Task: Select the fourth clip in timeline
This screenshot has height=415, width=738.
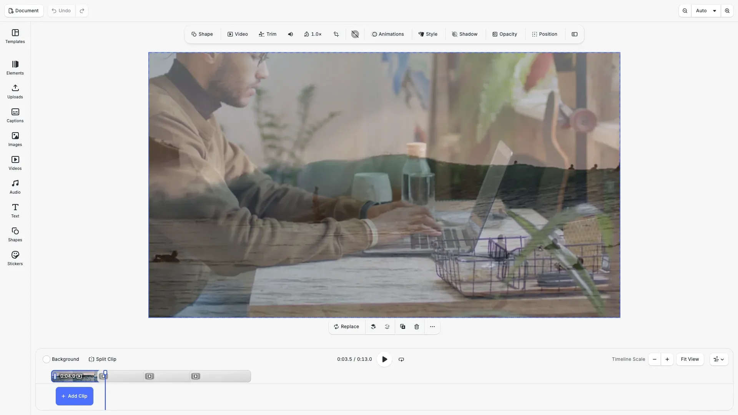Action: point(220,376)
